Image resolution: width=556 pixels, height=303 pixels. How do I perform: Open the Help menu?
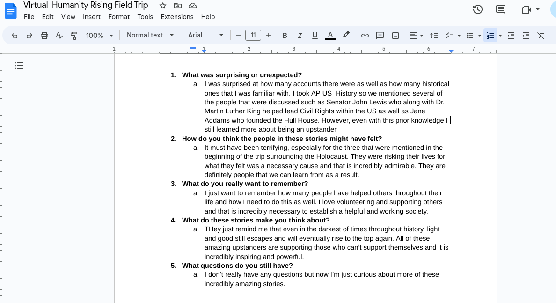[x=208, y=17]
